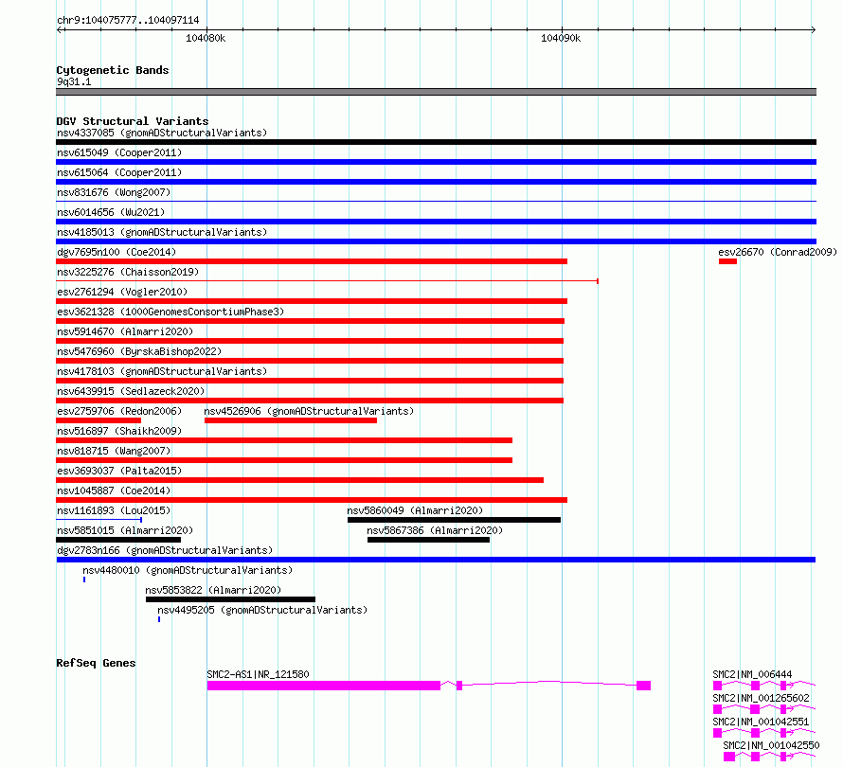Image resolution: width=843 pixels, height=767 pixels.
Task: Click the nsv1045887 (Coe2014) label
Action: click(114, 491)
